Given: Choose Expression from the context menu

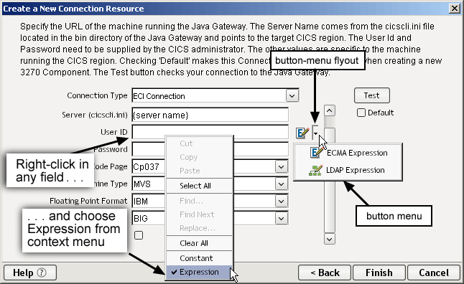Looking at the screenshot, I should (199, 273).
